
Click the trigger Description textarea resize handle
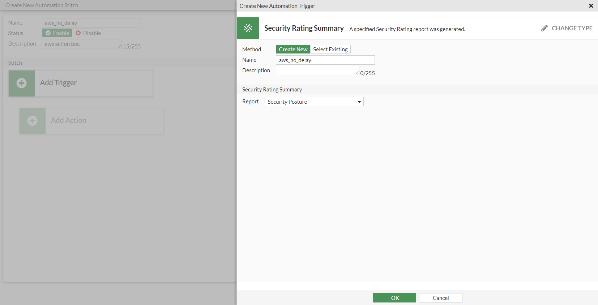[357, 73]
